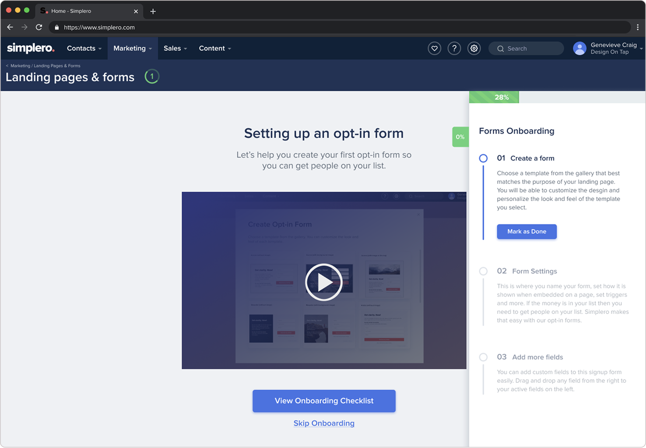Close the Home - Simplero tab

click(136, 11)
